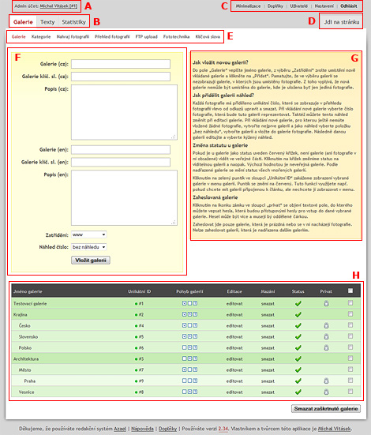Click into Galerie (cz) input field
The width and height of the screenshot is (371, 435).
pos(121,64)
